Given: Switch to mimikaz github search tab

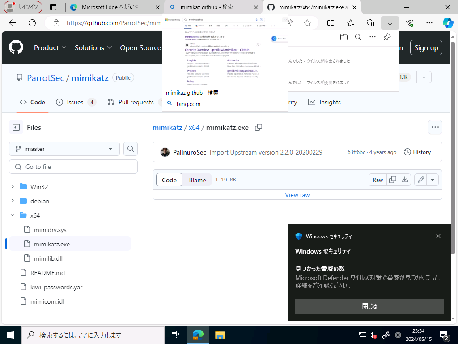Looking at the screenshot, I should 213,7.
